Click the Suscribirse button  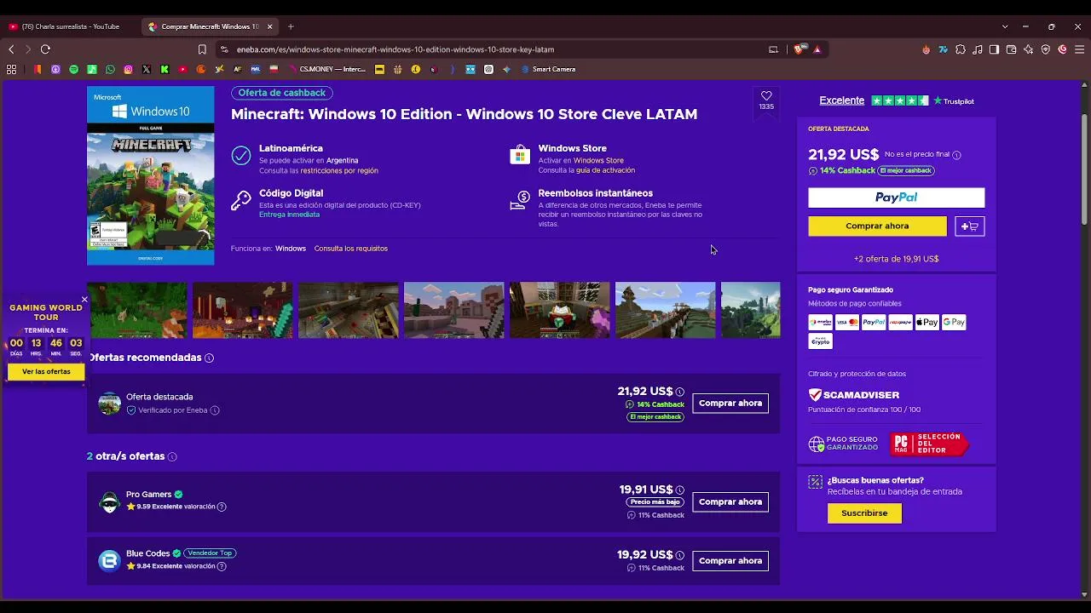(864, 513)
